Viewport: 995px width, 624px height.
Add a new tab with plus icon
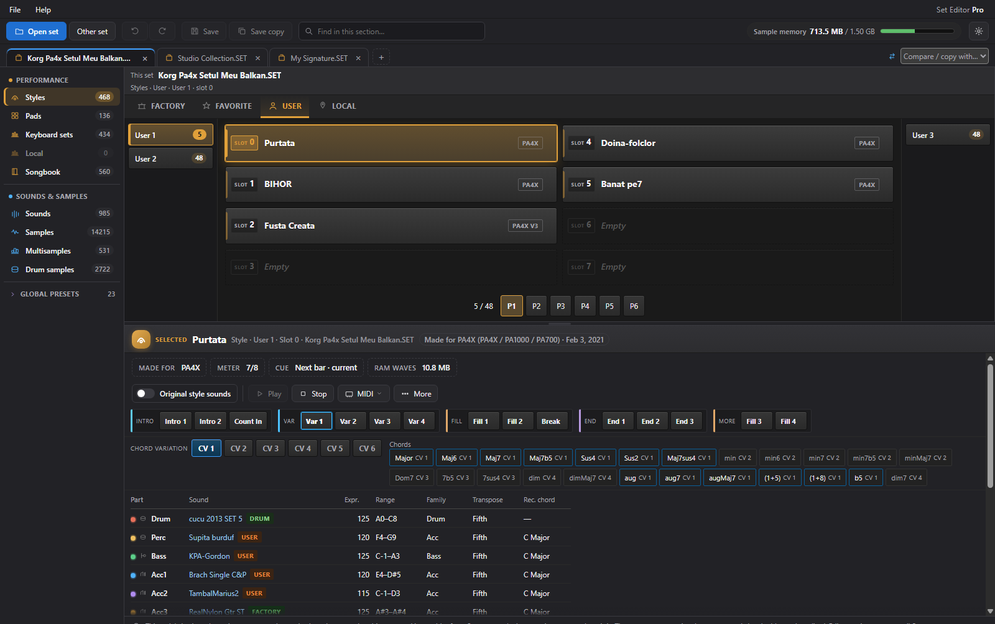pyautogui.click(x=381, y=57)
